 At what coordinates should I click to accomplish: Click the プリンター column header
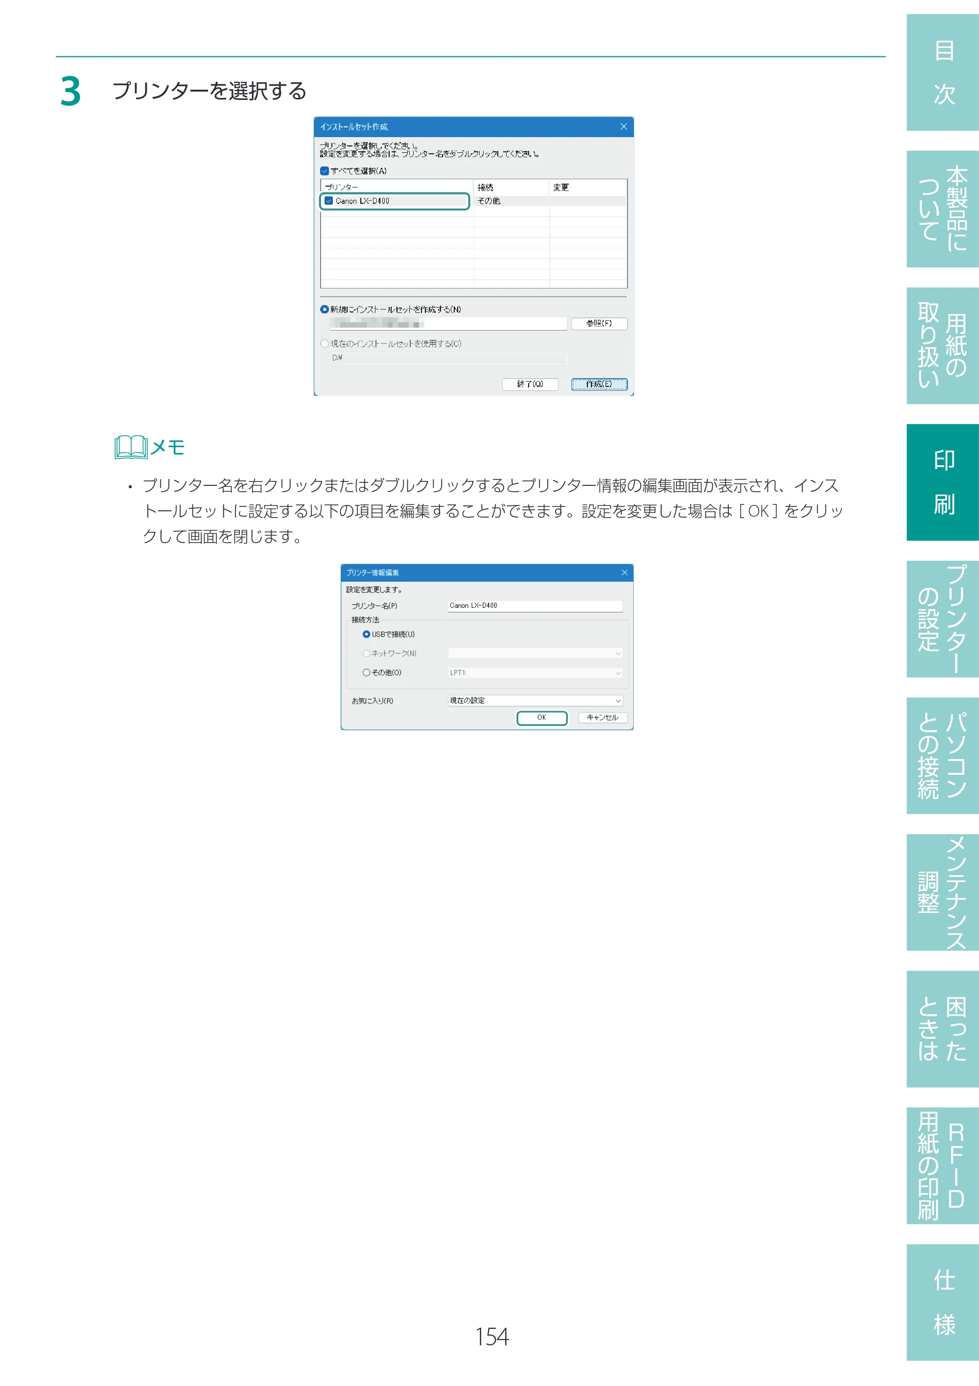[397, 187]
